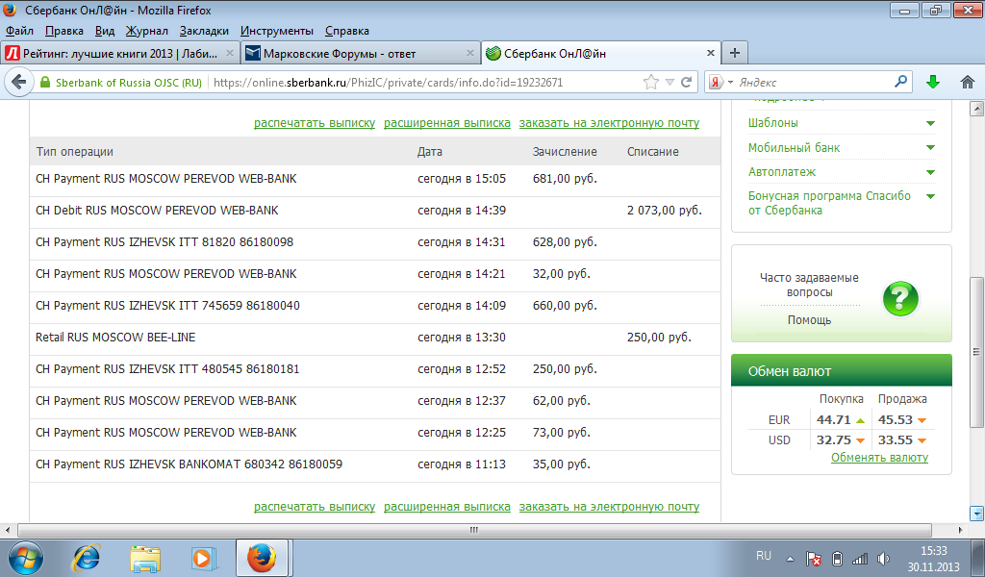Click the top расширенная выписка link
This screenshot has width=985, height=577.
(447, 123)
